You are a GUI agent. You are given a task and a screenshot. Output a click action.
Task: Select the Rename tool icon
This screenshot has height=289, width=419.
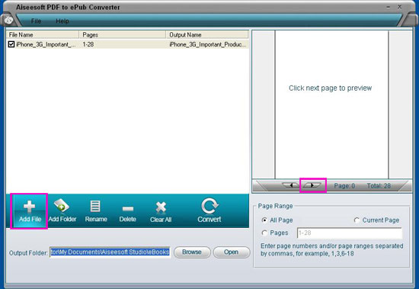click(95, 207)
